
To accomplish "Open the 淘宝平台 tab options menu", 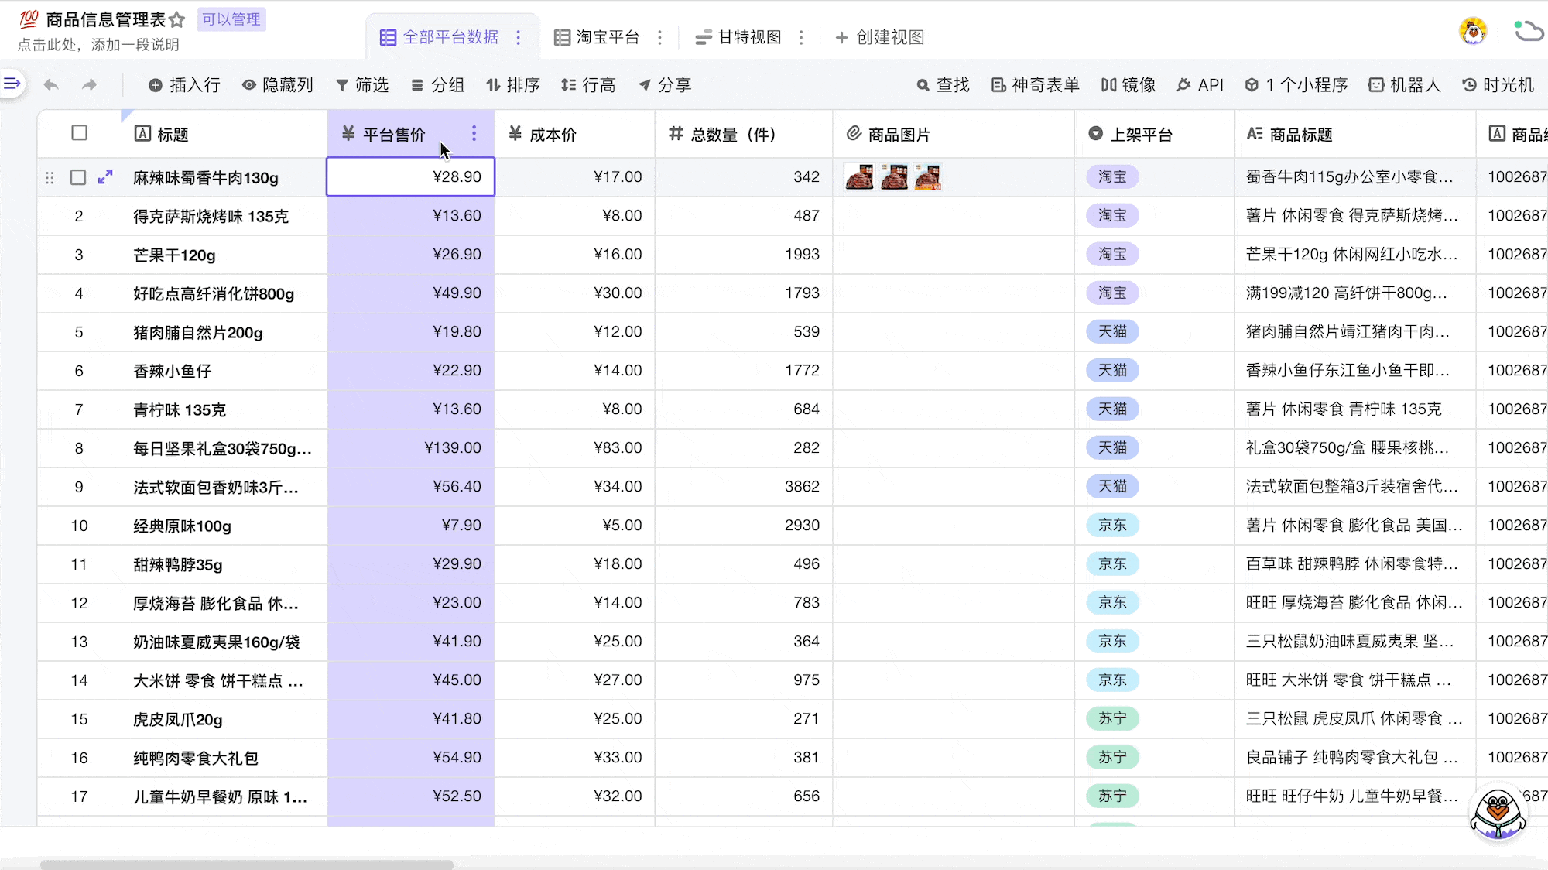I will point(659,37).
